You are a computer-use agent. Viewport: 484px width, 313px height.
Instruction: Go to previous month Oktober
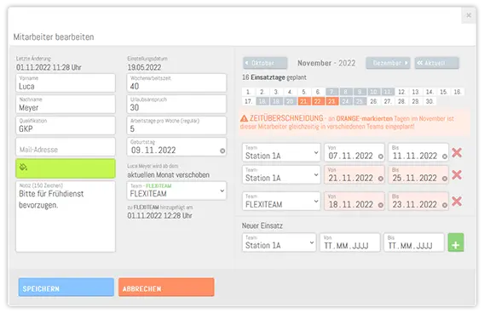pos(265,63)
